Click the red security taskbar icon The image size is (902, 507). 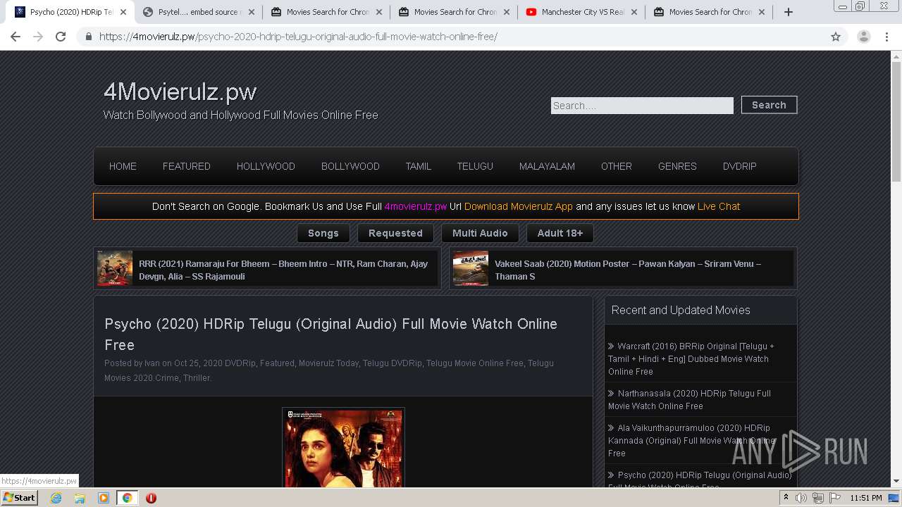tap(151, 498)
